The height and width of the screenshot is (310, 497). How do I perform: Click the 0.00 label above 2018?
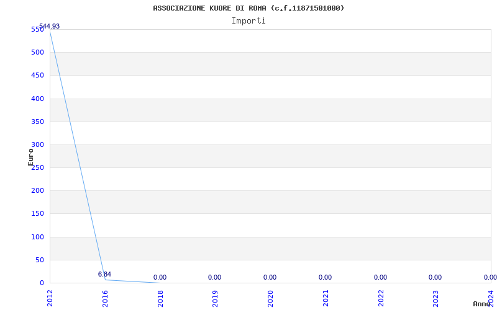click(160, 277)
